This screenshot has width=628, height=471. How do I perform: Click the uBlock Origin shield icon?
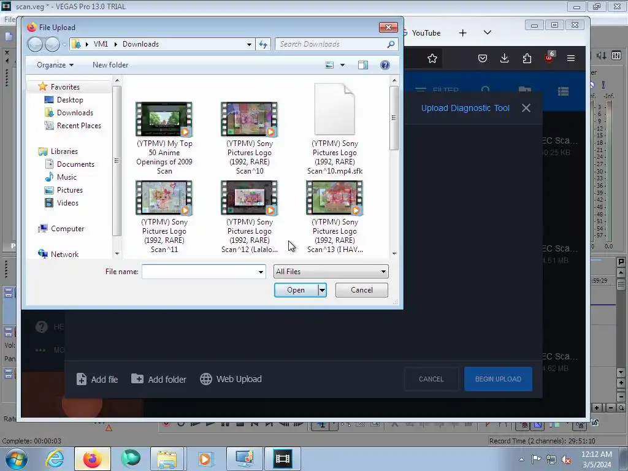[x=549, y=58]
